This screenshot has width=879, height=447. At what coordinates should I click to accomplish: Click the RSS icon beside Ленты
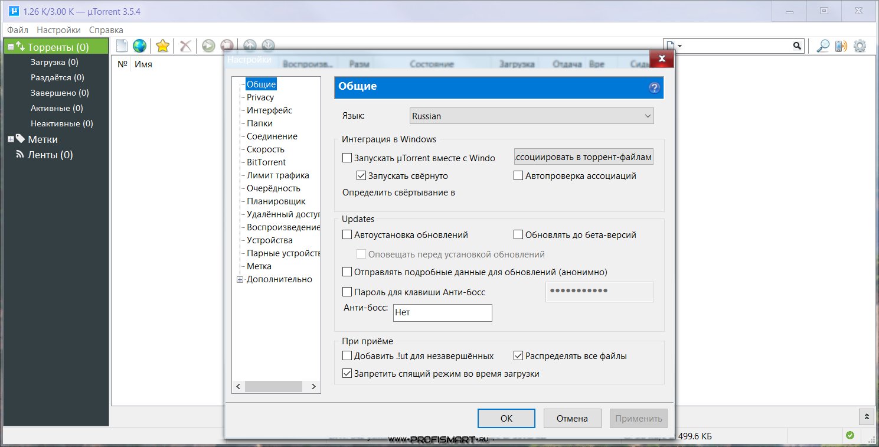tap(20, 155)
